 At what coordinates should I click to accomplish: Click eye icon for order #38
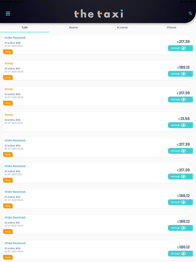point(183,48)
